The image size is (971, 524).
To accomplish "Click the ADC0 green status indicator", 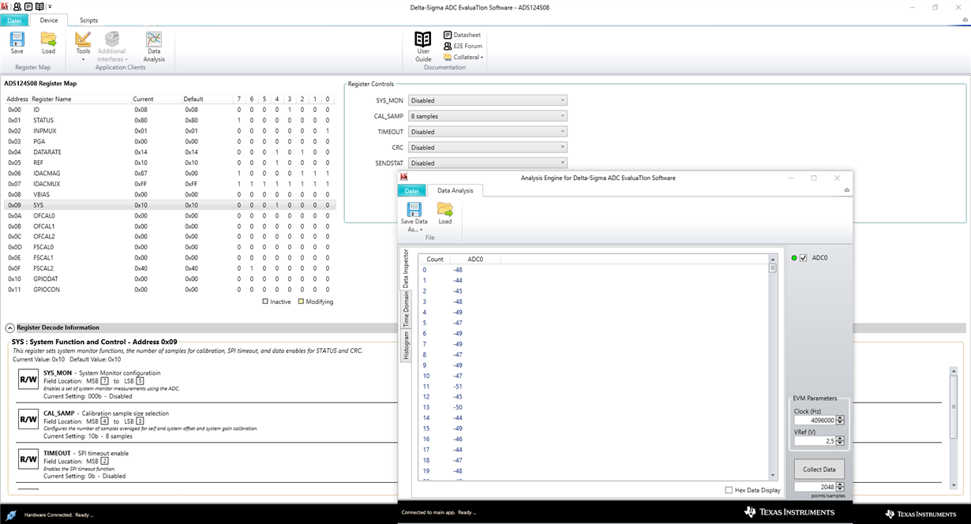I will (795, 258).
